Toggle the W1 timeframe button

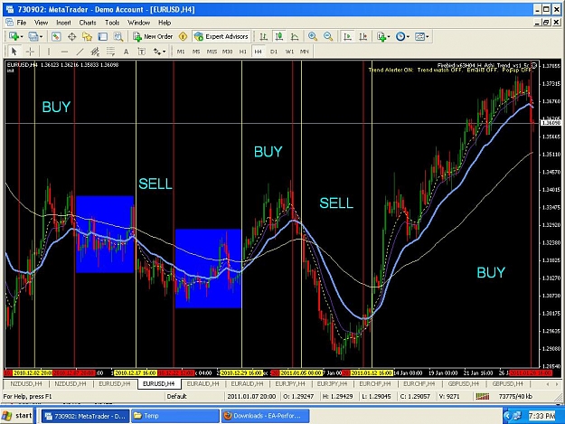[289, 52]
